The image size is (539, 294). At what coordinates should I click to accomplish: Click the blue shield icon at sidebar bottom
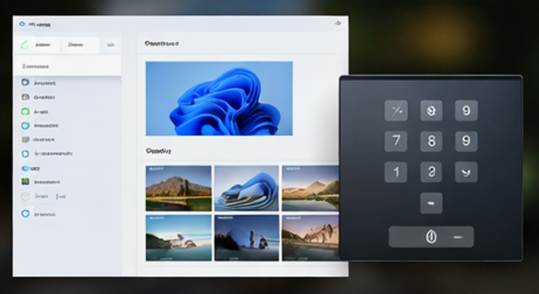click(x=25, y=214)
